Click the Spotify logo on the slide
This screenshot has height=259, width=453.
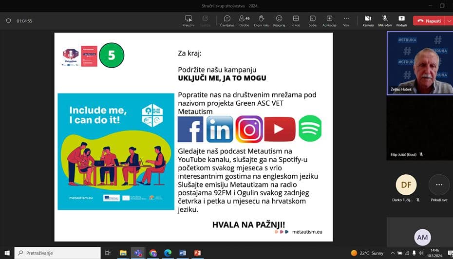click(x=310, y=129)
